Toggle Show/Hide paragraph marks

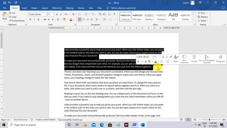[115, 14]
